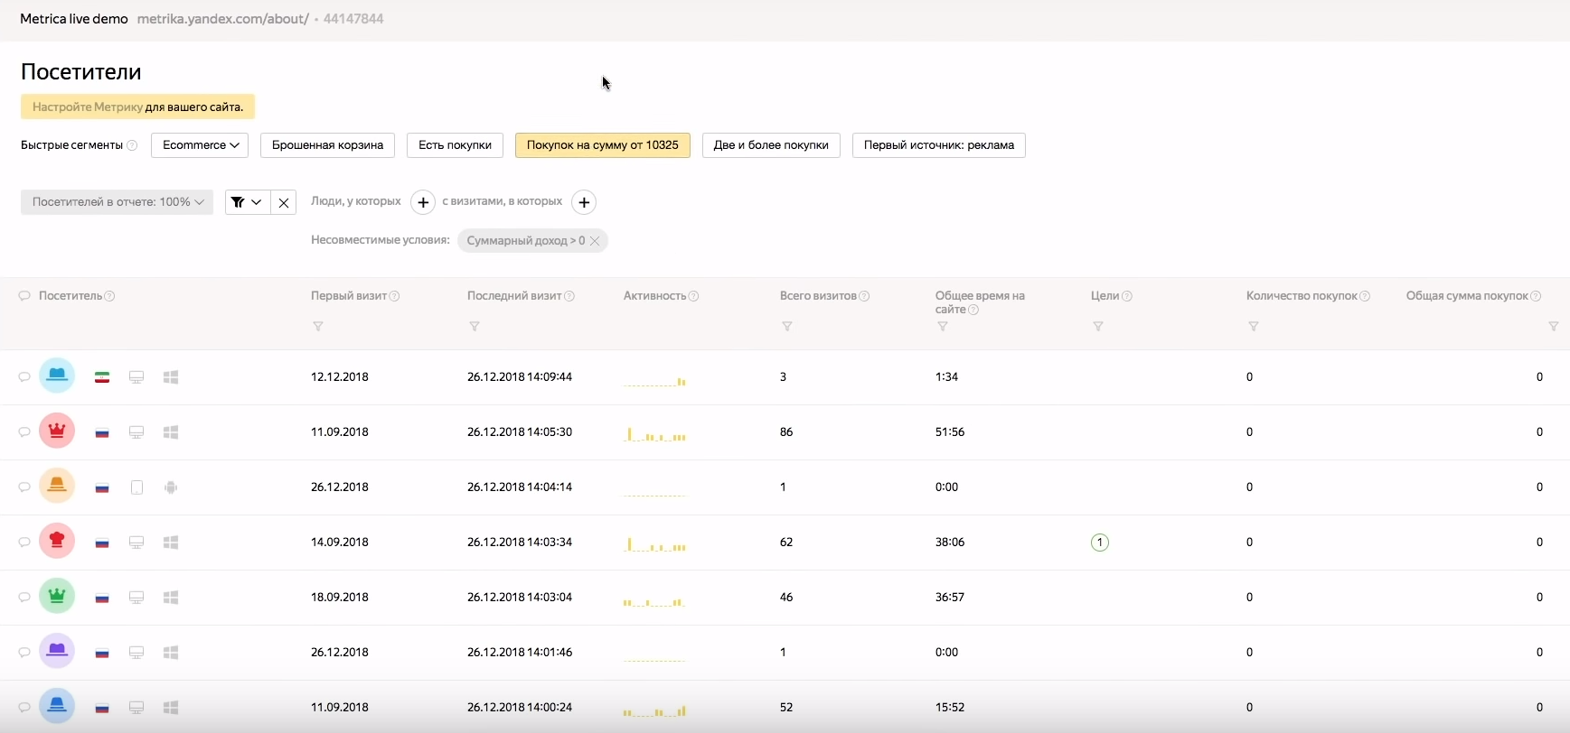Click help icon next to Быстрые сегменты
This screenshot has width=1570, height=733.
[x=132, y=145]
